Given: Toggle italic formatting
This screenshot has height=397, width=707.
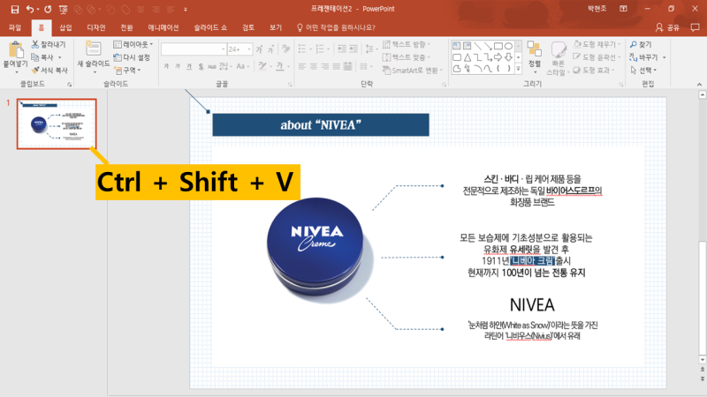Looking at the screenshot, I should 178,67.
